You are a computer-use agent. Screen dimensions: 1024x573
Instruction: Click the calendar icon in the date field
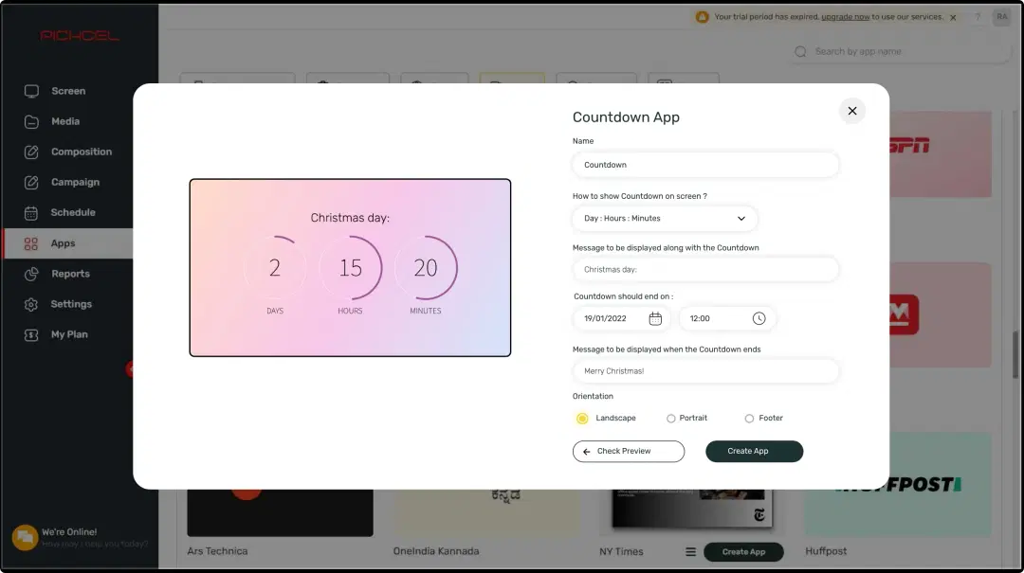point(654,318)
